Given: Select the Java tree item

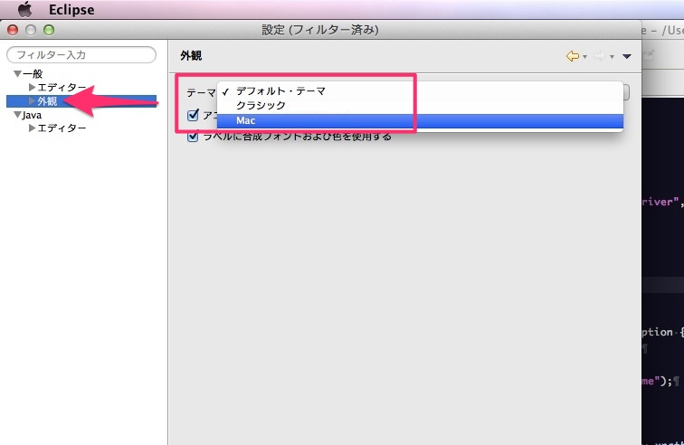Looking at the screenshot, I should 32,115.
